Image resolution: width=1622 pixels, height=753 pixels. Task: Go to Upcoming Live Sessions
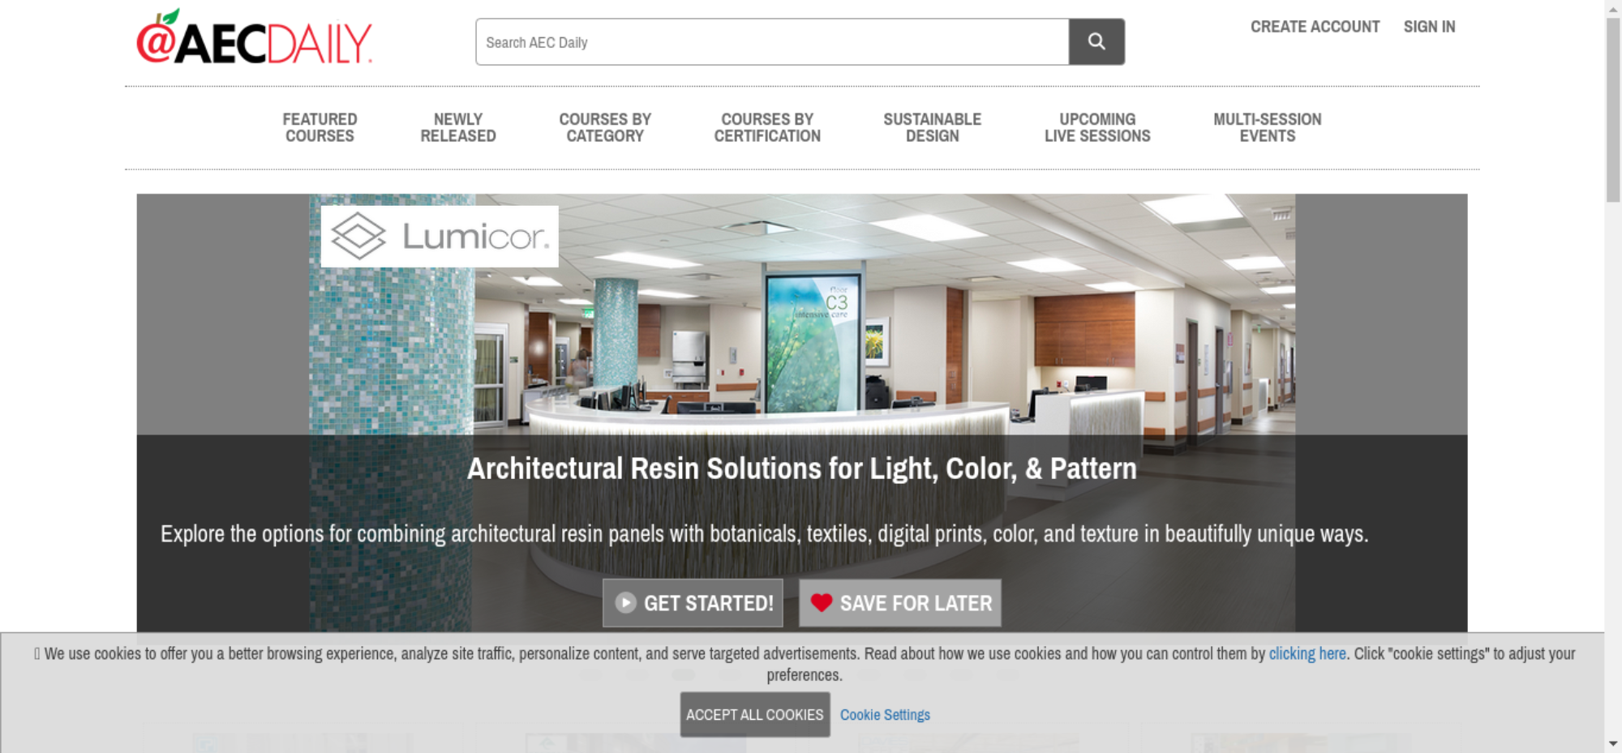(1097, 127)
